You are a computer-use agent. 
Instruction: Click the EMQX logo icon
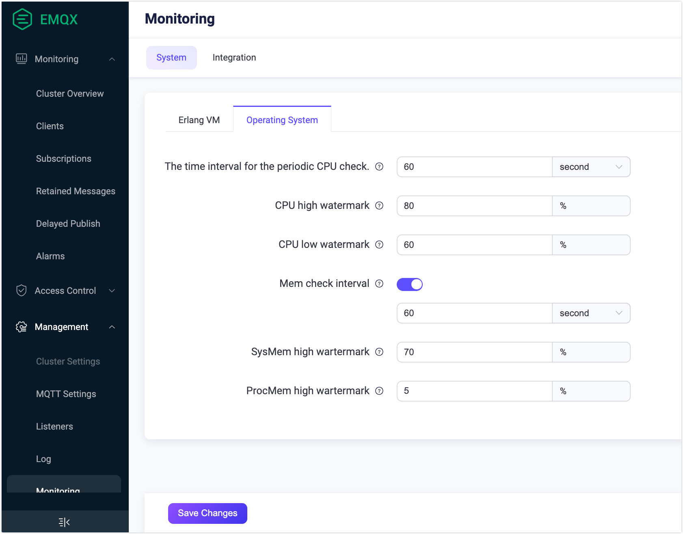[x=22, y=19]
